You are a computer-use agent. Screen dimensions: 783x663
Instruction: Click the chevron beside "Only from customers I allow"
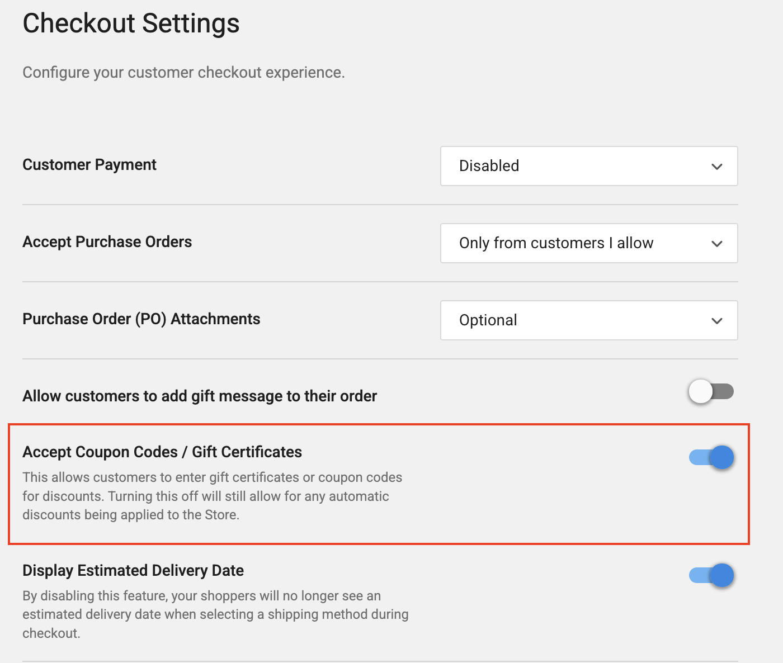pos(716,244)
